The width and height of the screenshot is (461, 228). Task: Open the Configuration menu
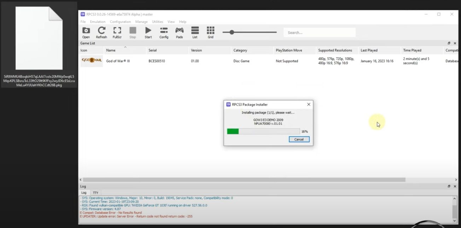tap(120, 22)
